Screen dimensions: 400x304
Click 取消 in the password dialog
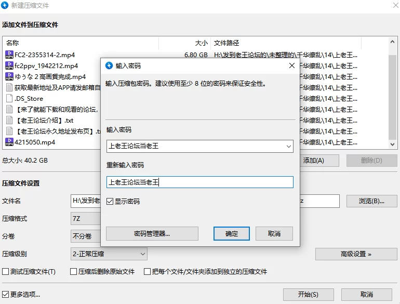click(274, 233)
